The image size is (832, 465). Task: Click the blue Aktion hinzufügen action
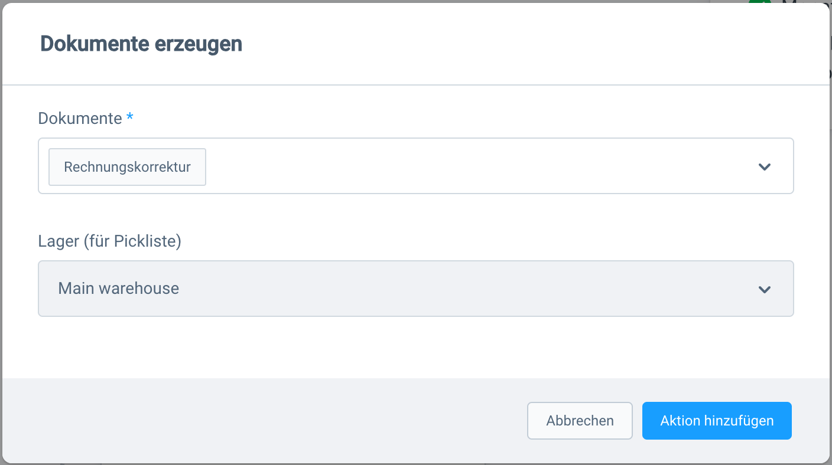(x=716, y=420)
